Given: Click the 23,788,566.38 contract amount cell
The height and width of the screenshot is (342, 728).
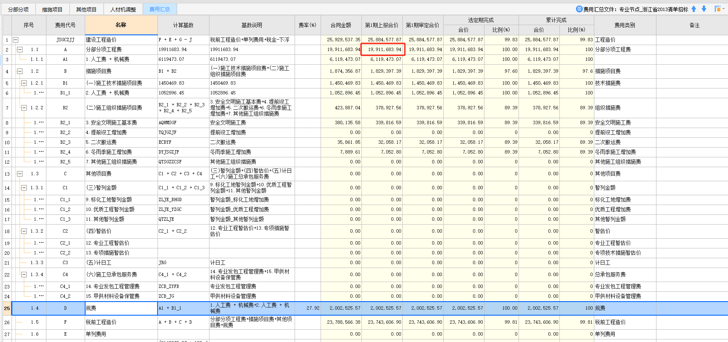Looking at the screenshot, I should pyautogui.click(x=341, y=322).
